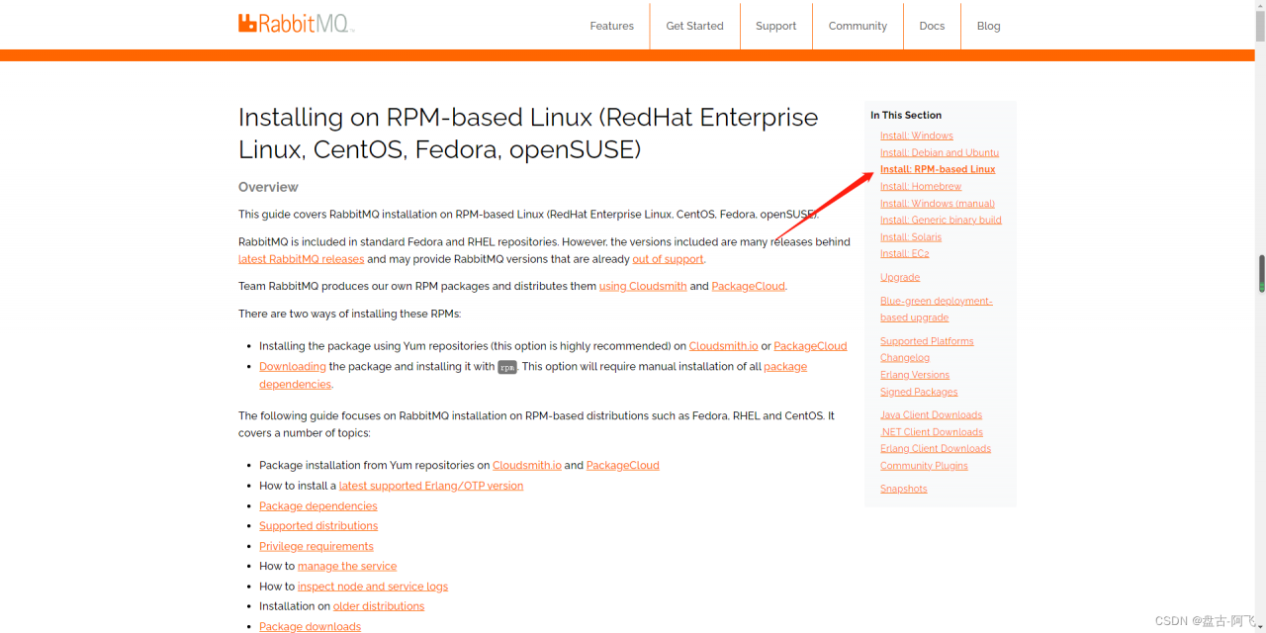The width and height of the screenshot is (1266, 633).
Task: Open the Changelog link
Action: 905,358
